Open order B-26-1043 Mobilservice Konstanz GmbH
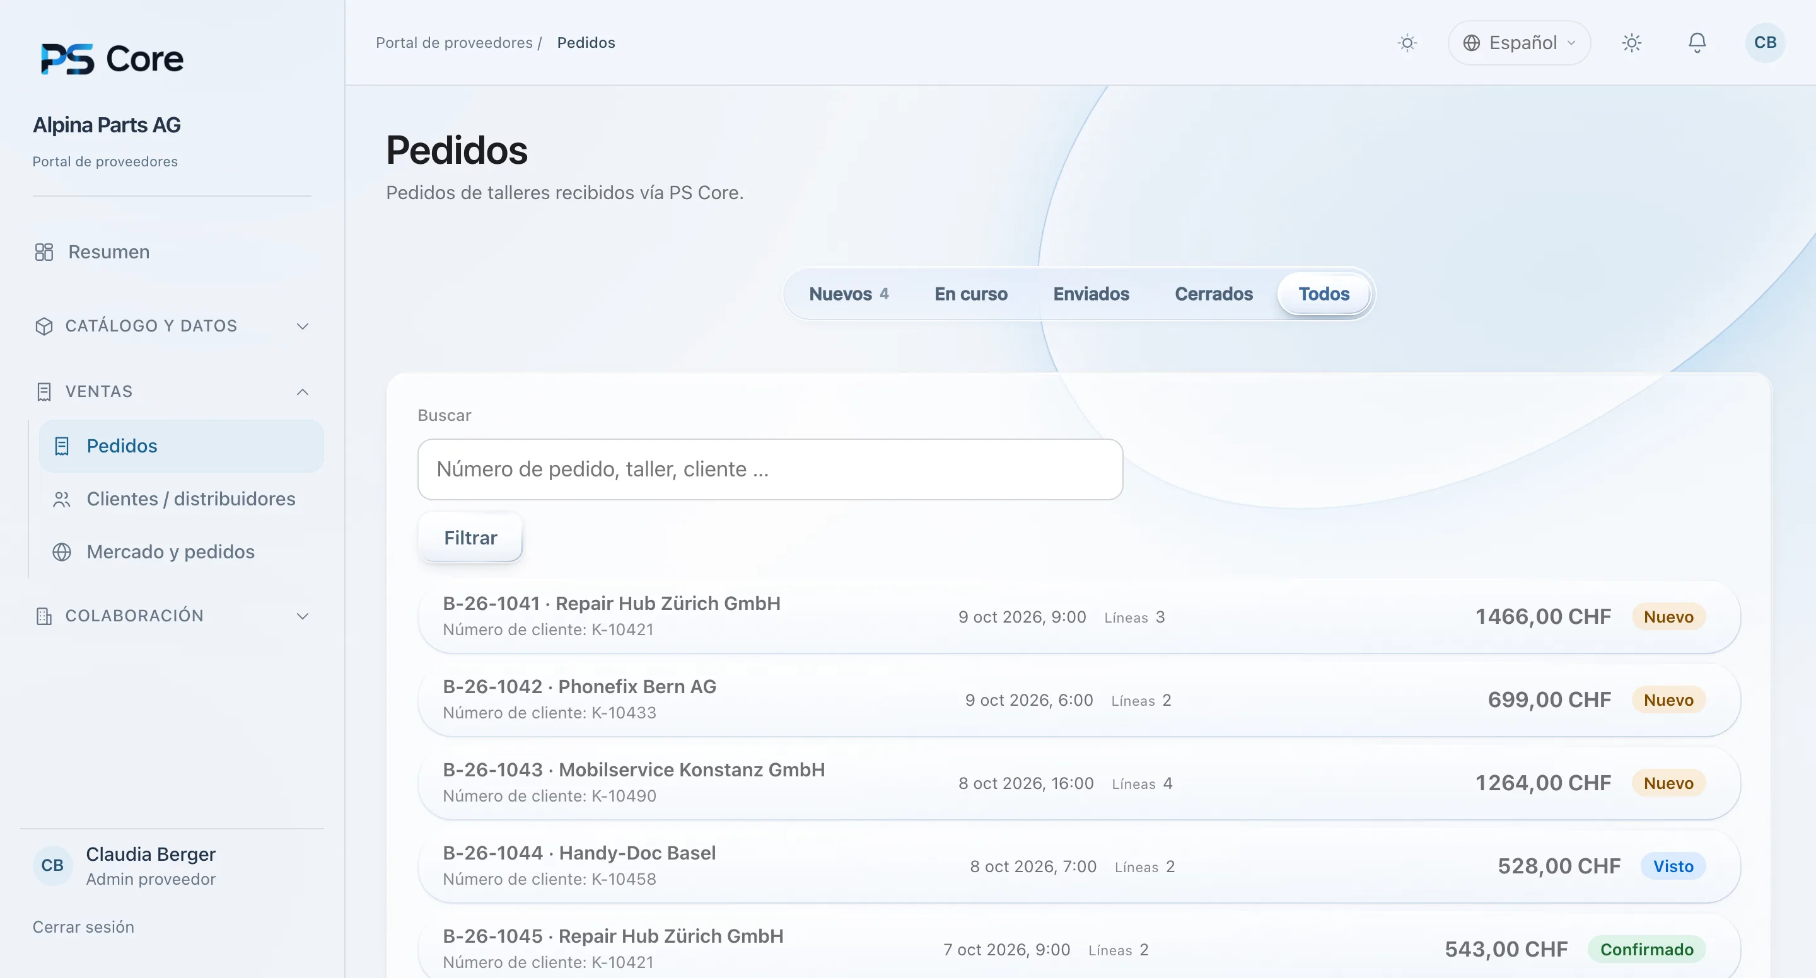 (1079, 783)
